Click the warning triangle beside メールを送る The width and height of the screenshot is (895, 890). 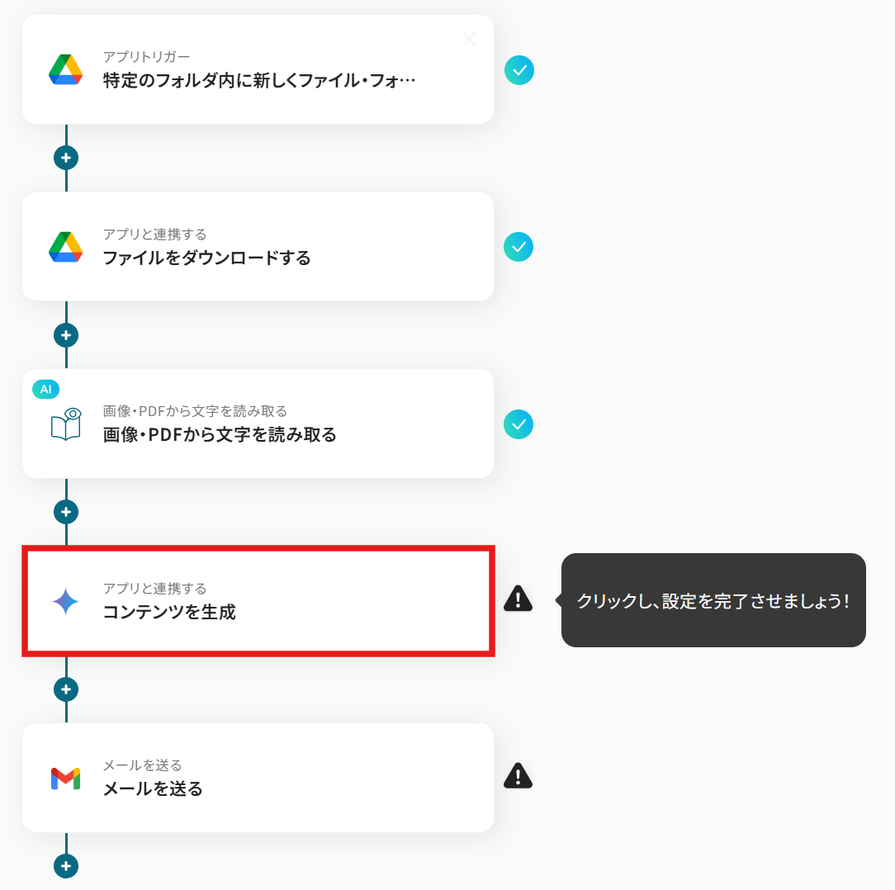click(519, 776)
